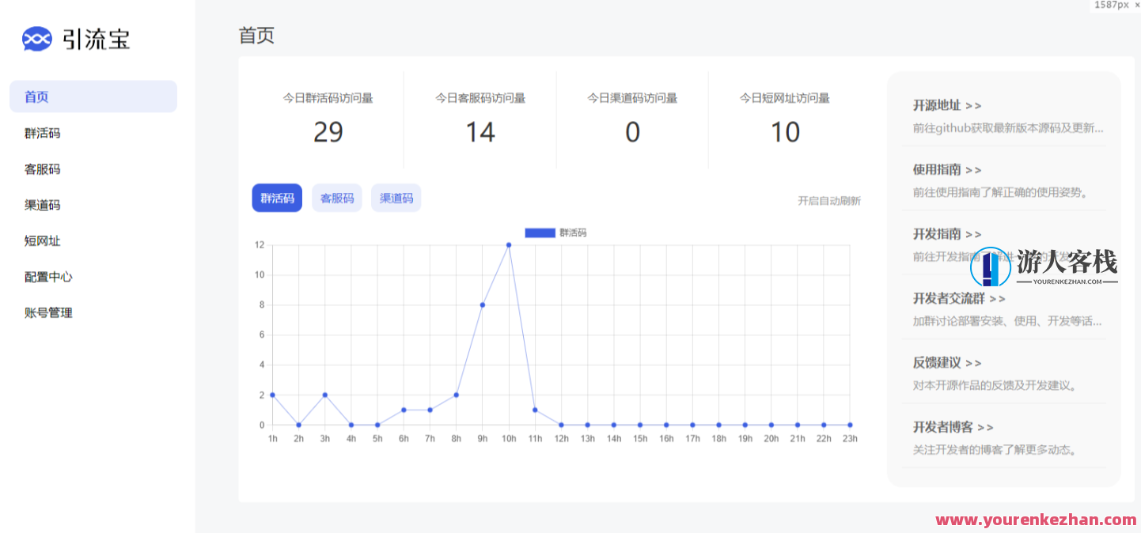Click the 引流宝 logo icon
This screenshot has width=1141, height=533.
37,39
